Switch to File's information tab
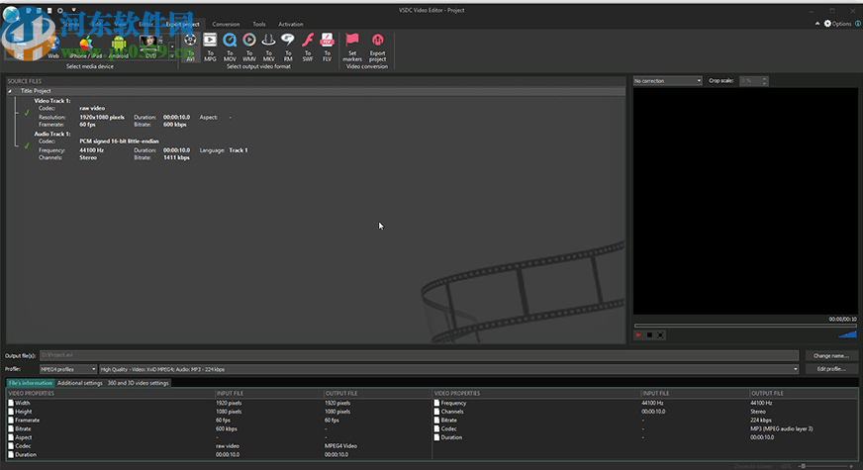This screenshot has height=470, width=863. (x=31, y=383)
